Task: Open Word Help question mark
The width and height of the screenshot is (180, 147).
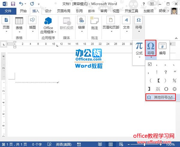Action: 144,4
